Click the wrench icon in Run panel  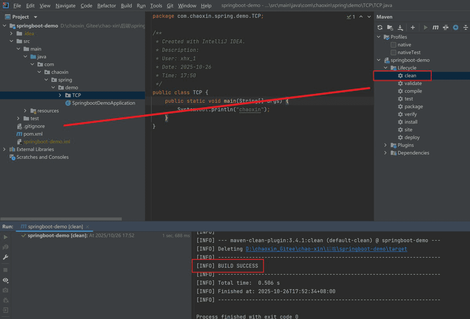5,257
